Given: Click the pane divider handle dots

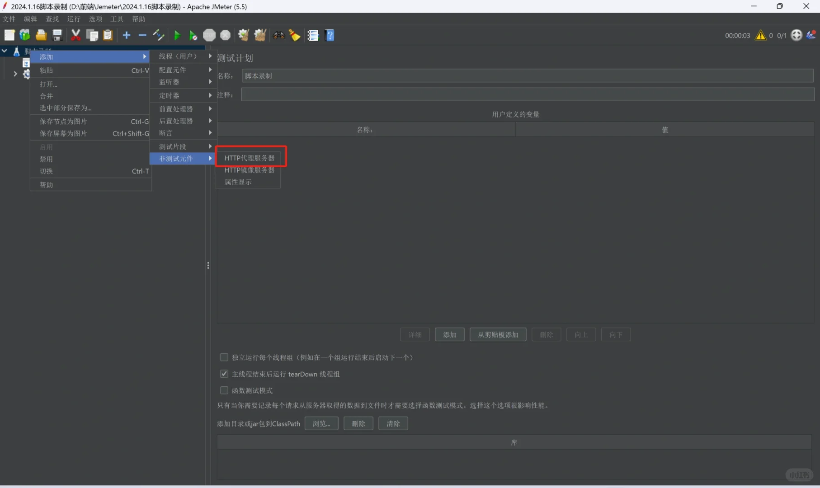Looking at the screenshot, I should tap(208, 266).
